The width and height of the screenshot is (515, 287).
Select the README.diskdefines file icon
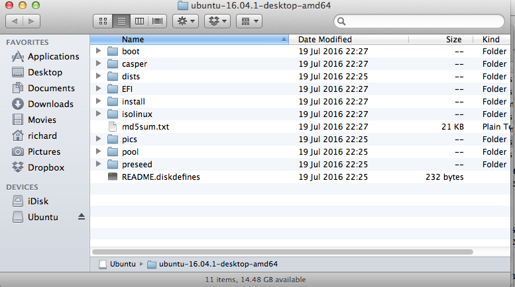point(113,177)
